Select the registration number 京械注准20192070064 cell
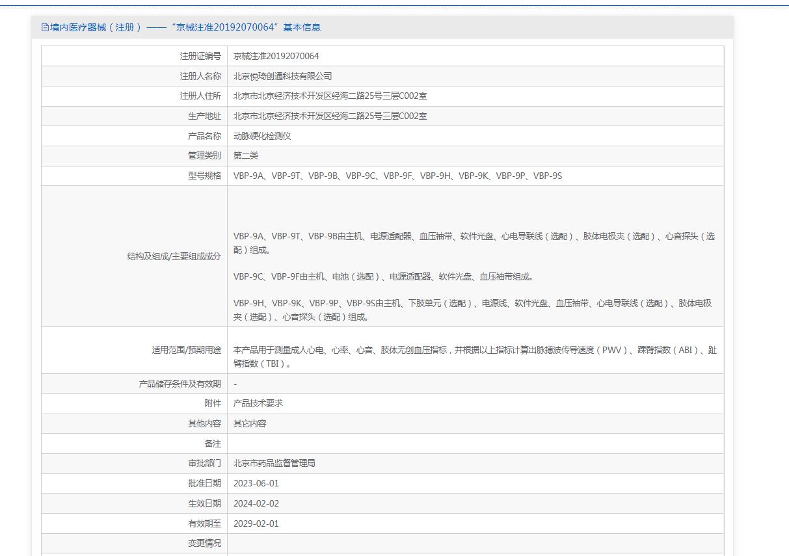 point(276,56)
